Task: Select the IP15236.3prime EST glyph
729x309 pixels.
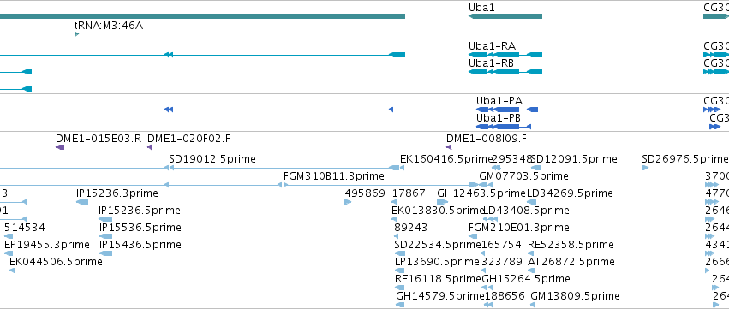Action: tap(82, 202)
